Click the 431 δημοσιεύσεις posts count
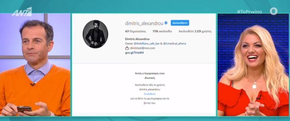 click(136, 31)
